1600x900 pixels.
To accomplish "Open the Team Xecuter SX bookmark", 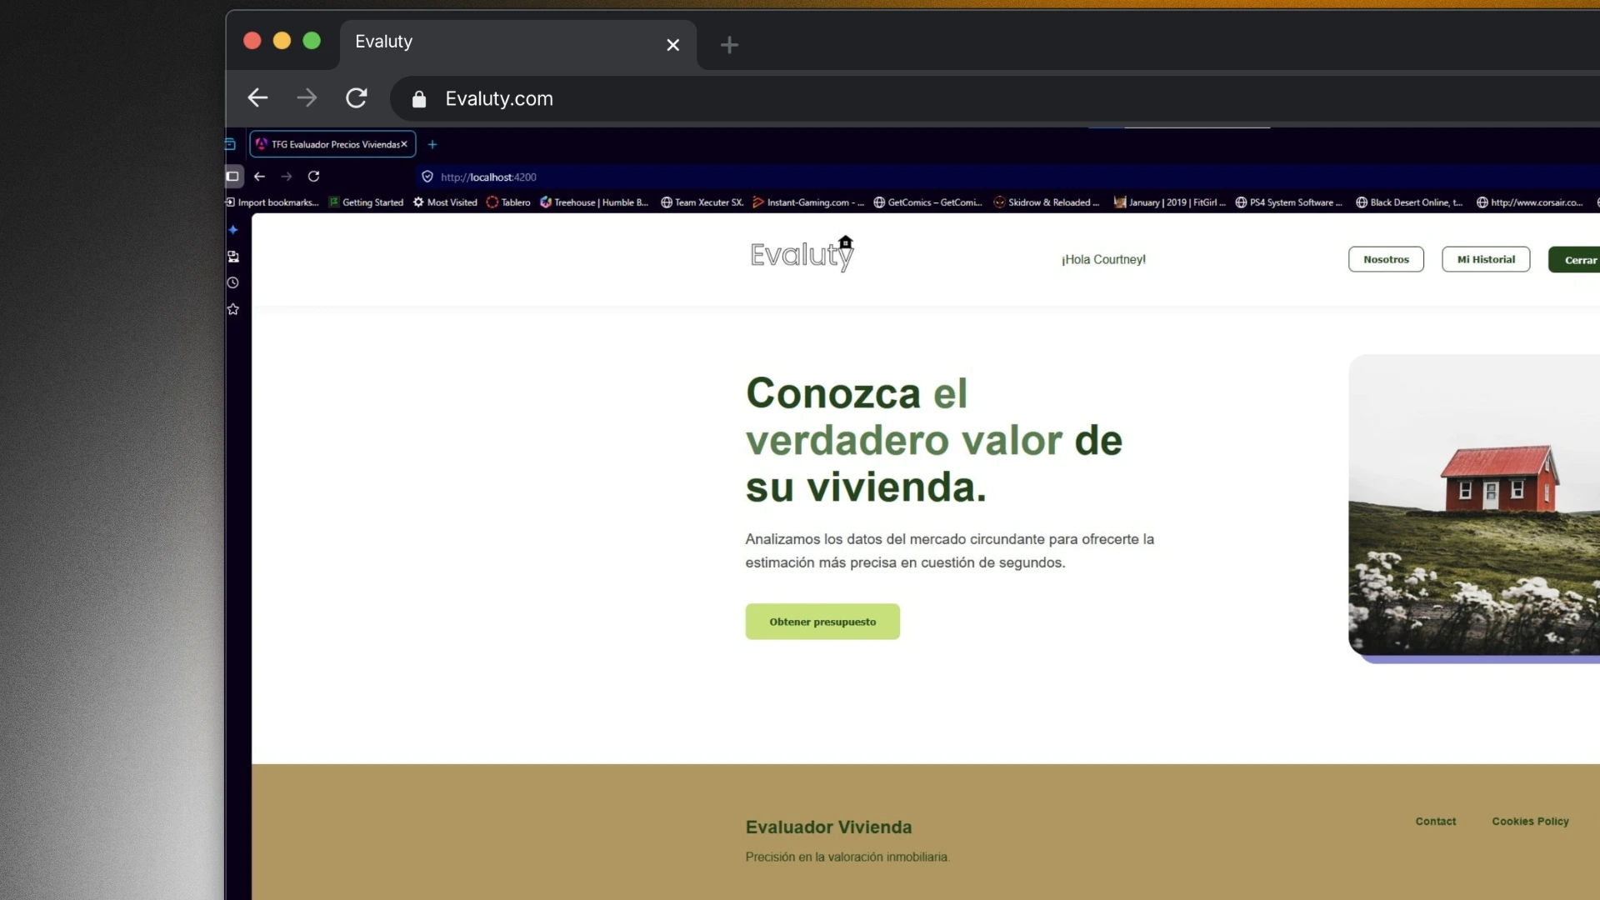I will (702, 202).
